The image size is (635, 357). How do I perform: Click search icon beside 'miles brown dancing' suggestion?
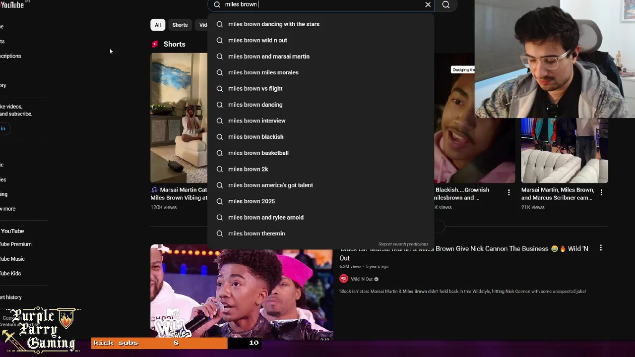[x=220, y=105]
